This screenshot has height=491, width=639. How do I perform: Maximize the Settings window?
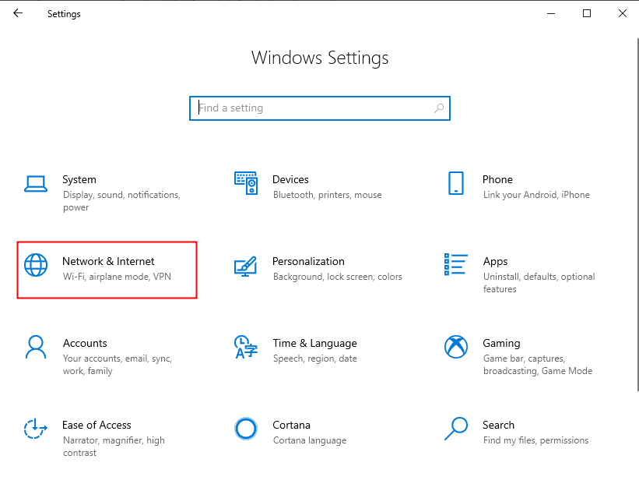pos(587,13)
